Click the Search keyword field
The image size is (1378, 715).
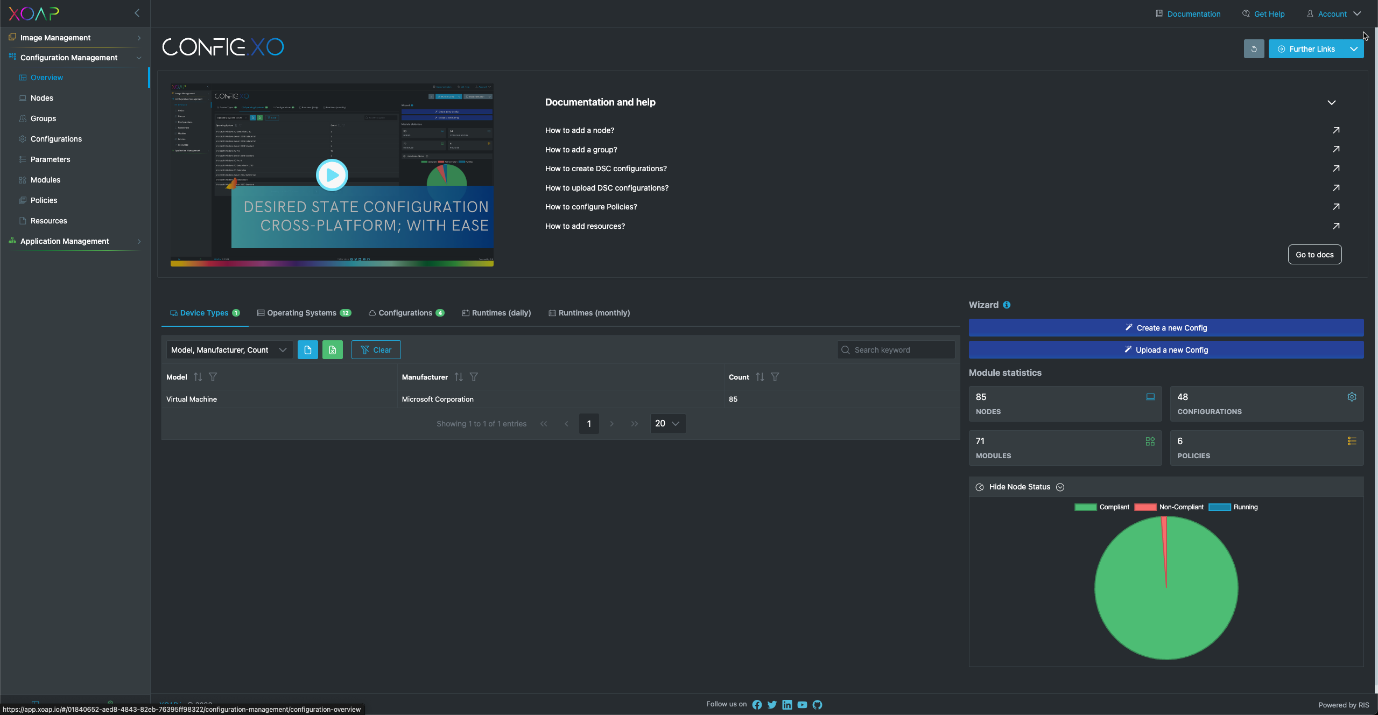pyautogui.click(x=896, y=350)
